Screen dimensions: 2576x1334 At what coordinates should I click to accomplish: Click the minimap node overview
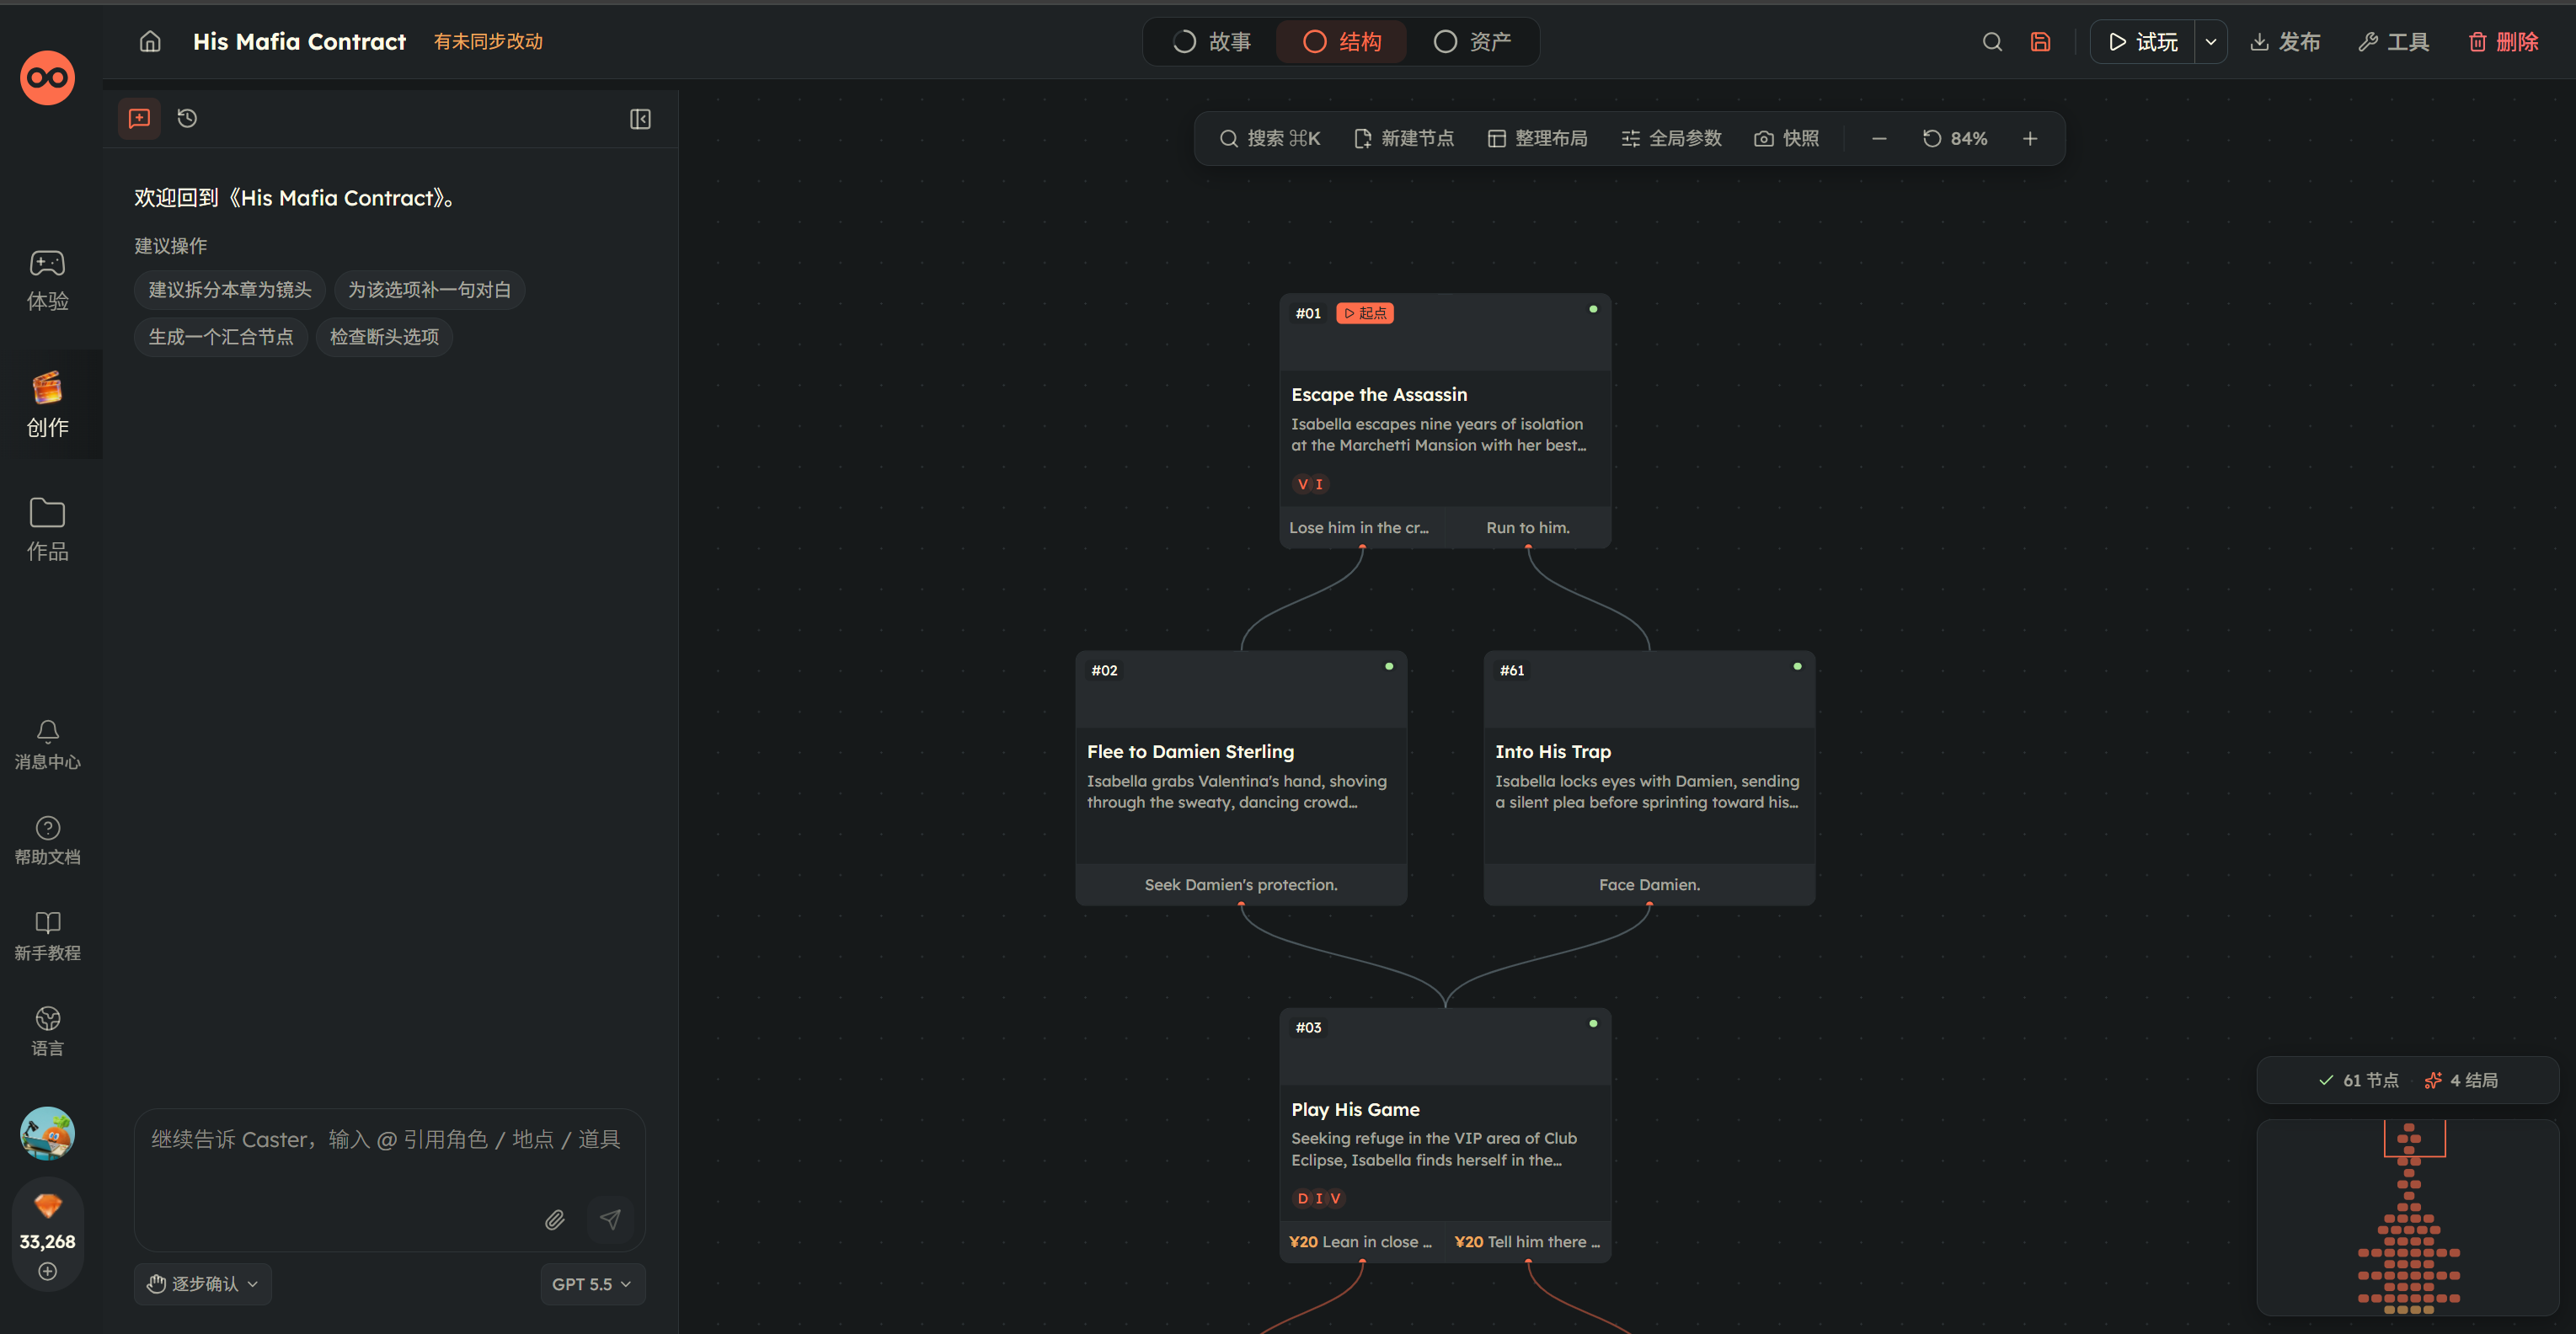(2408, 1217)
